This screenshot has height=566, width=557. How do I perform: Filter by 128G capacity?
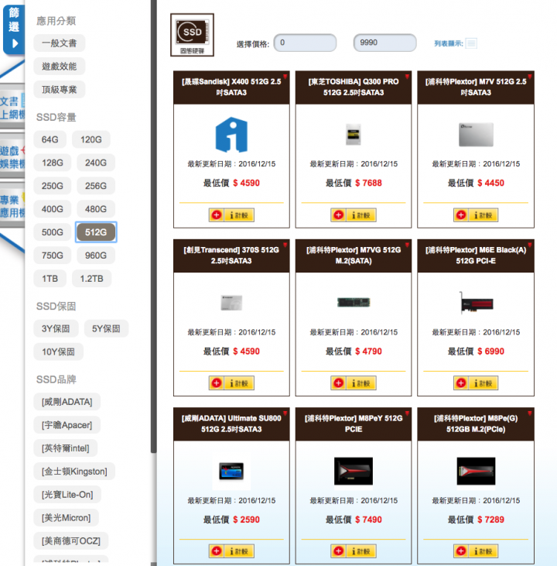point(53,163)
